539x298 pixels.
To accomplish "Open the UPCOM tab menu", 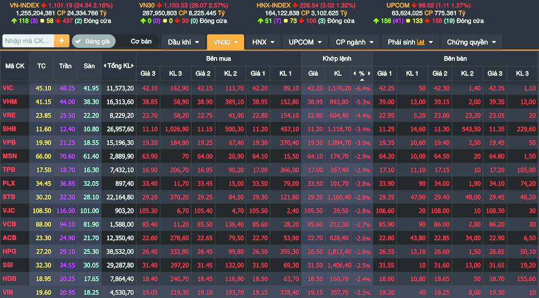I will [x=305, y=42].
